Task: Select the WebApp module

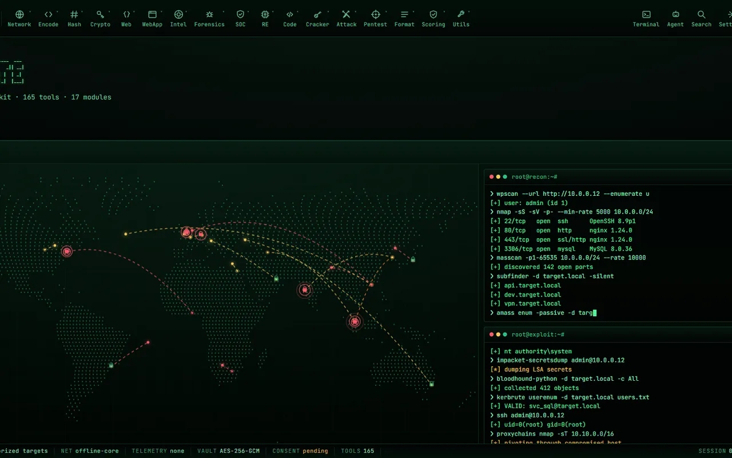Action: 152,18
